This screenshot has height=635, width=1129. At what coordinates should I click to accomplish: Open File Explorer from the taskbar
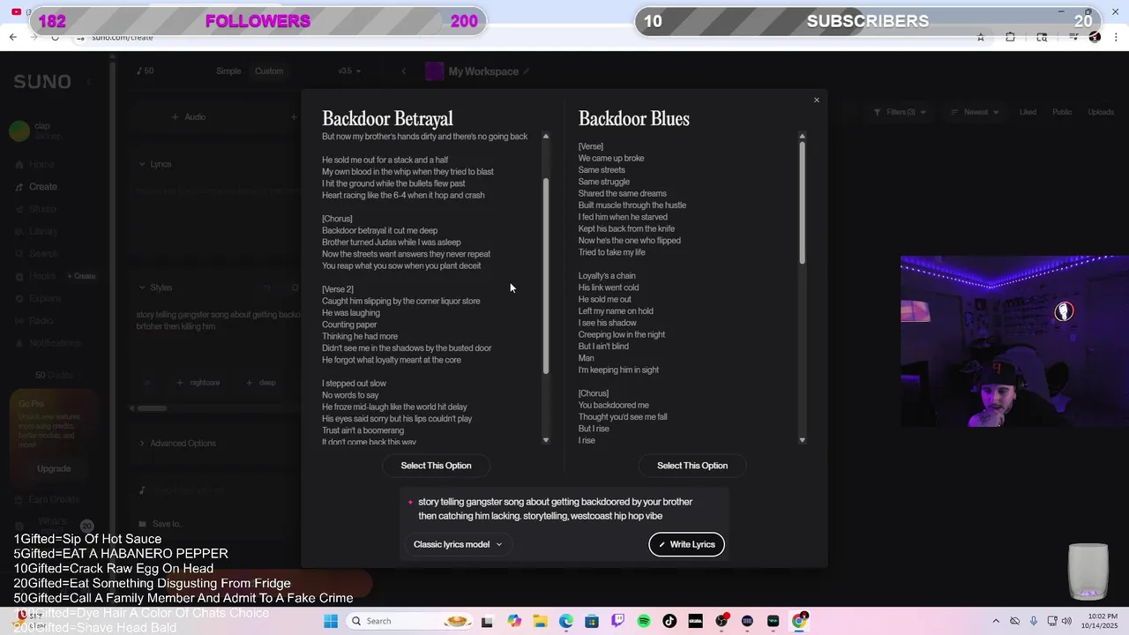(540, 621)
